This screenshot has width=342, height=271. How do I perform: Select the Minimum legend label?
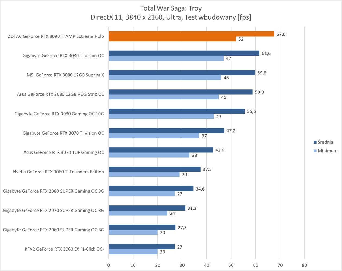[328, 151]
